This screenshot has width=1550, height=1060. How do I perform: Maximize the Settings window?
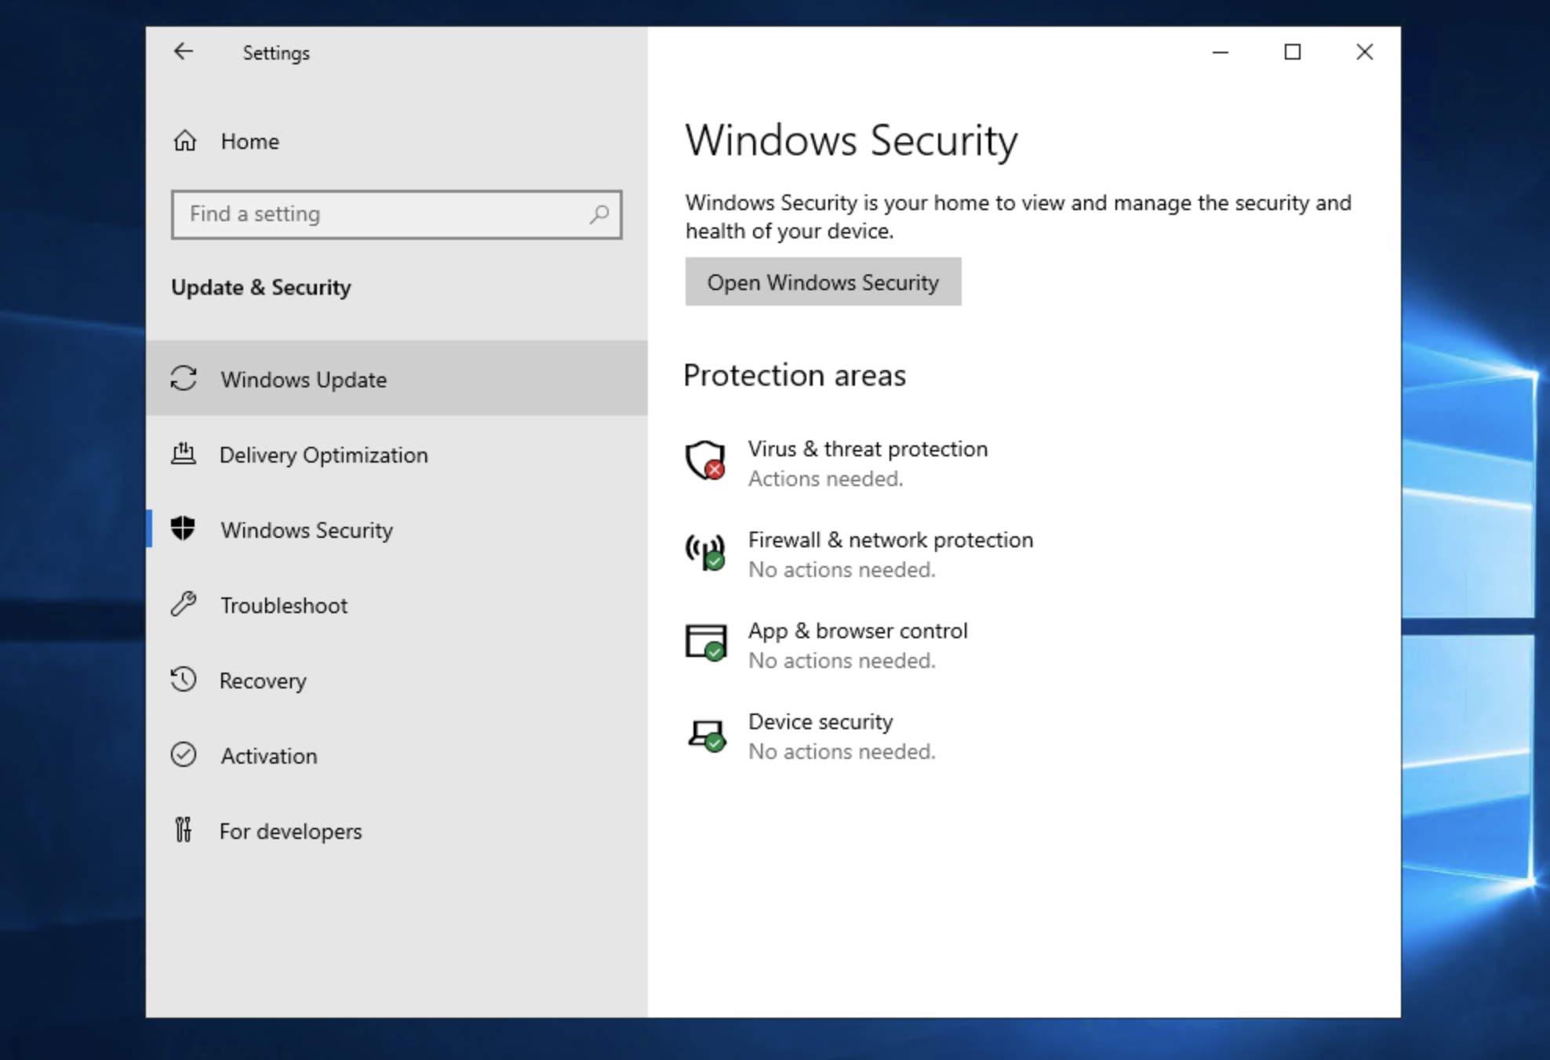coord(1292,52)
